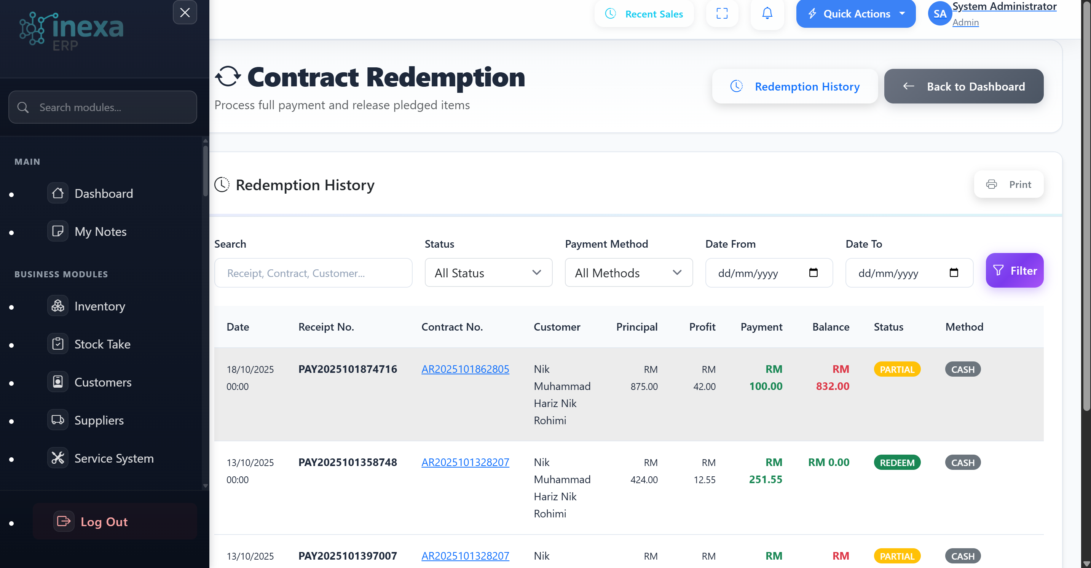Open Customers in sidebar menu

[x=102, y=382]
